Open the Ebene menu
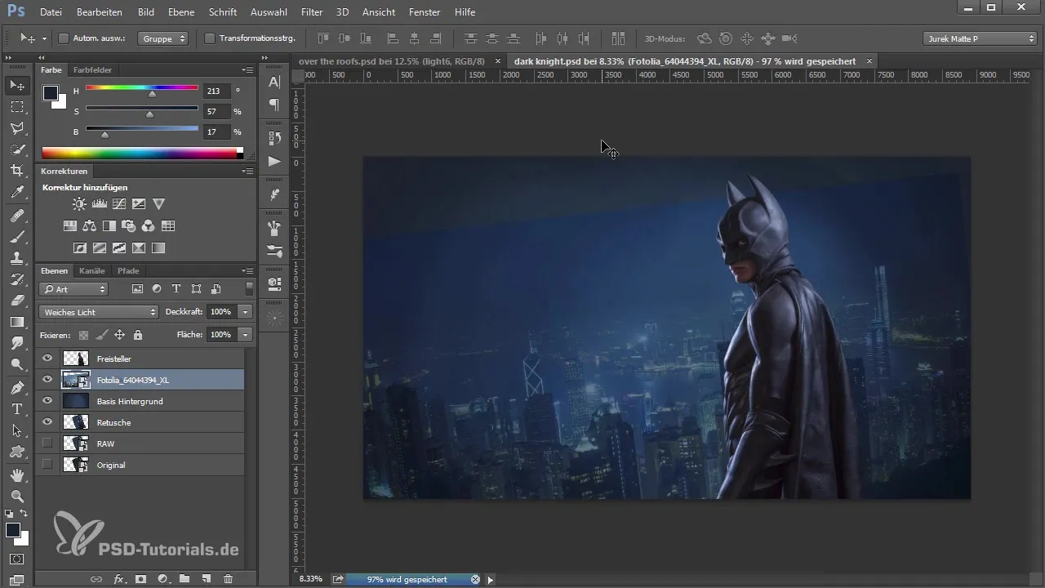 [182, 12]
